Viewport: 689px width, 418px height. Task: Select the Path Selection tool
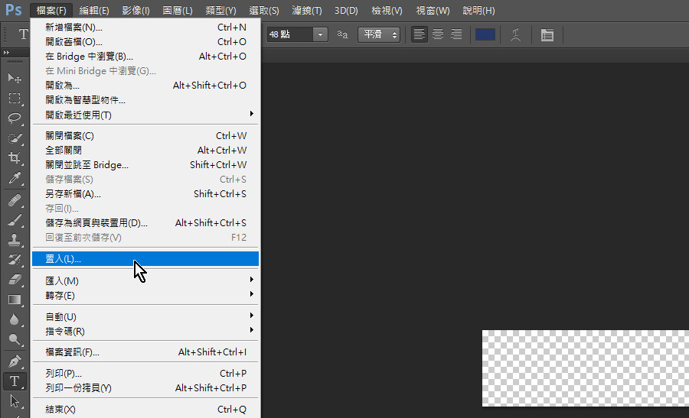(x=15, y=401)
